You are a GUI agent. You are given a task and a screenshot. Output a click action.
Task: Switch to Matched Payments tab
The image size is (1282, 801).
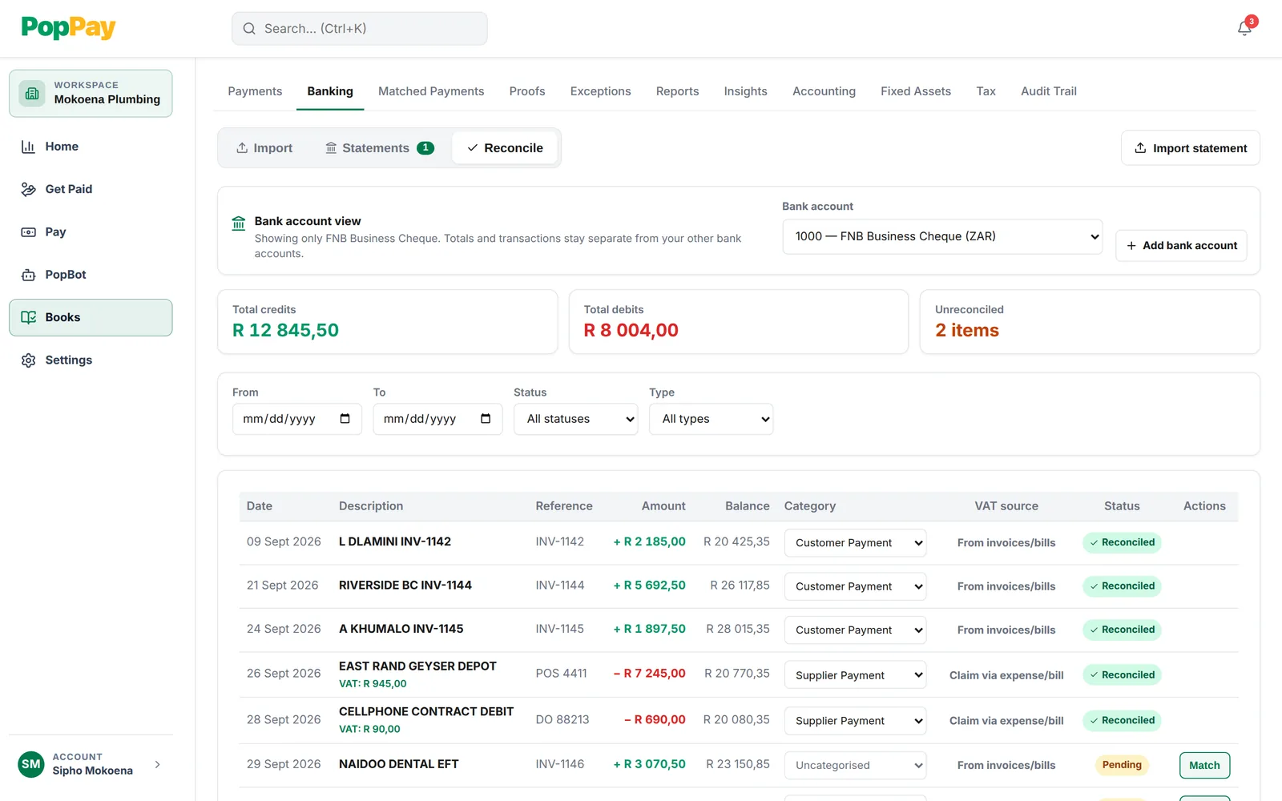tap(431, 91)
